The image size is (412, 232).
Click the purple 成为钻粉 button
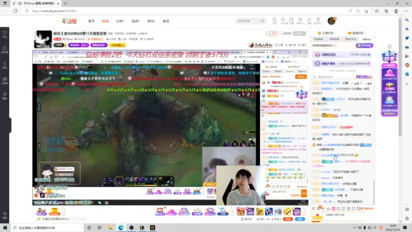365,45
